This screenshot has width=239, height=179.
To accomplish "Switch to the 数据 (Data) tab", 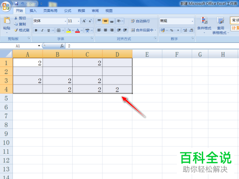I will 81,11.
